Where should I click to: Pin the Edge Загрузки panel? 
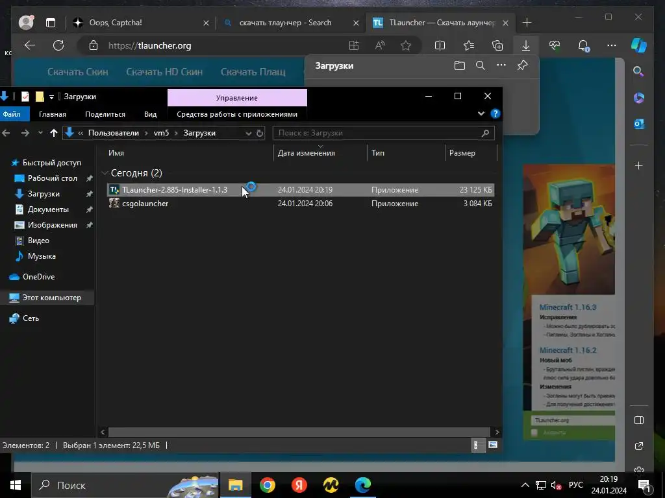coord(523,65)
